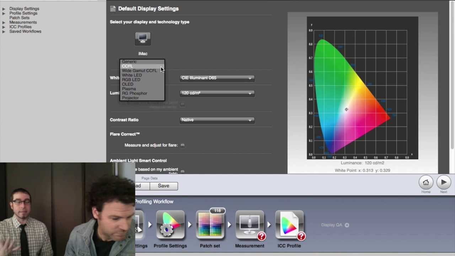Screen dimensions: 455x256
Task: Click the Default Display Settings header icon
Action: point(113,9)
